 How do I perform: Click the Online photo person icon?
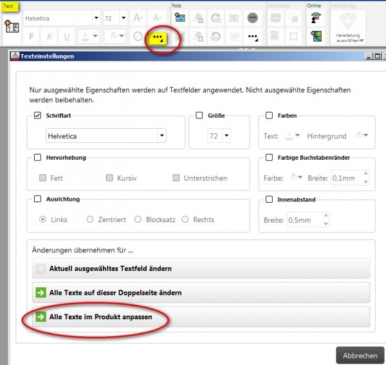click(316, 18)
